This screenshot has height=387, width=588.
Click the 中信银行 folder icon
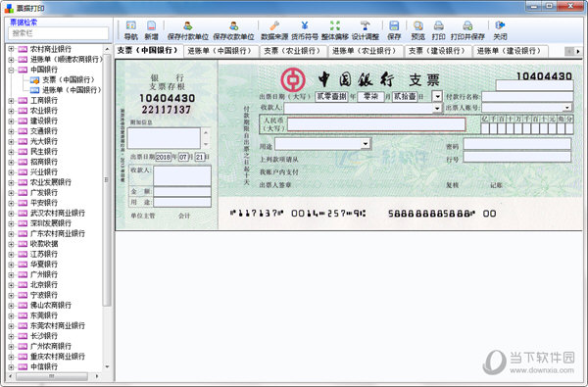(x=23, y=366)
